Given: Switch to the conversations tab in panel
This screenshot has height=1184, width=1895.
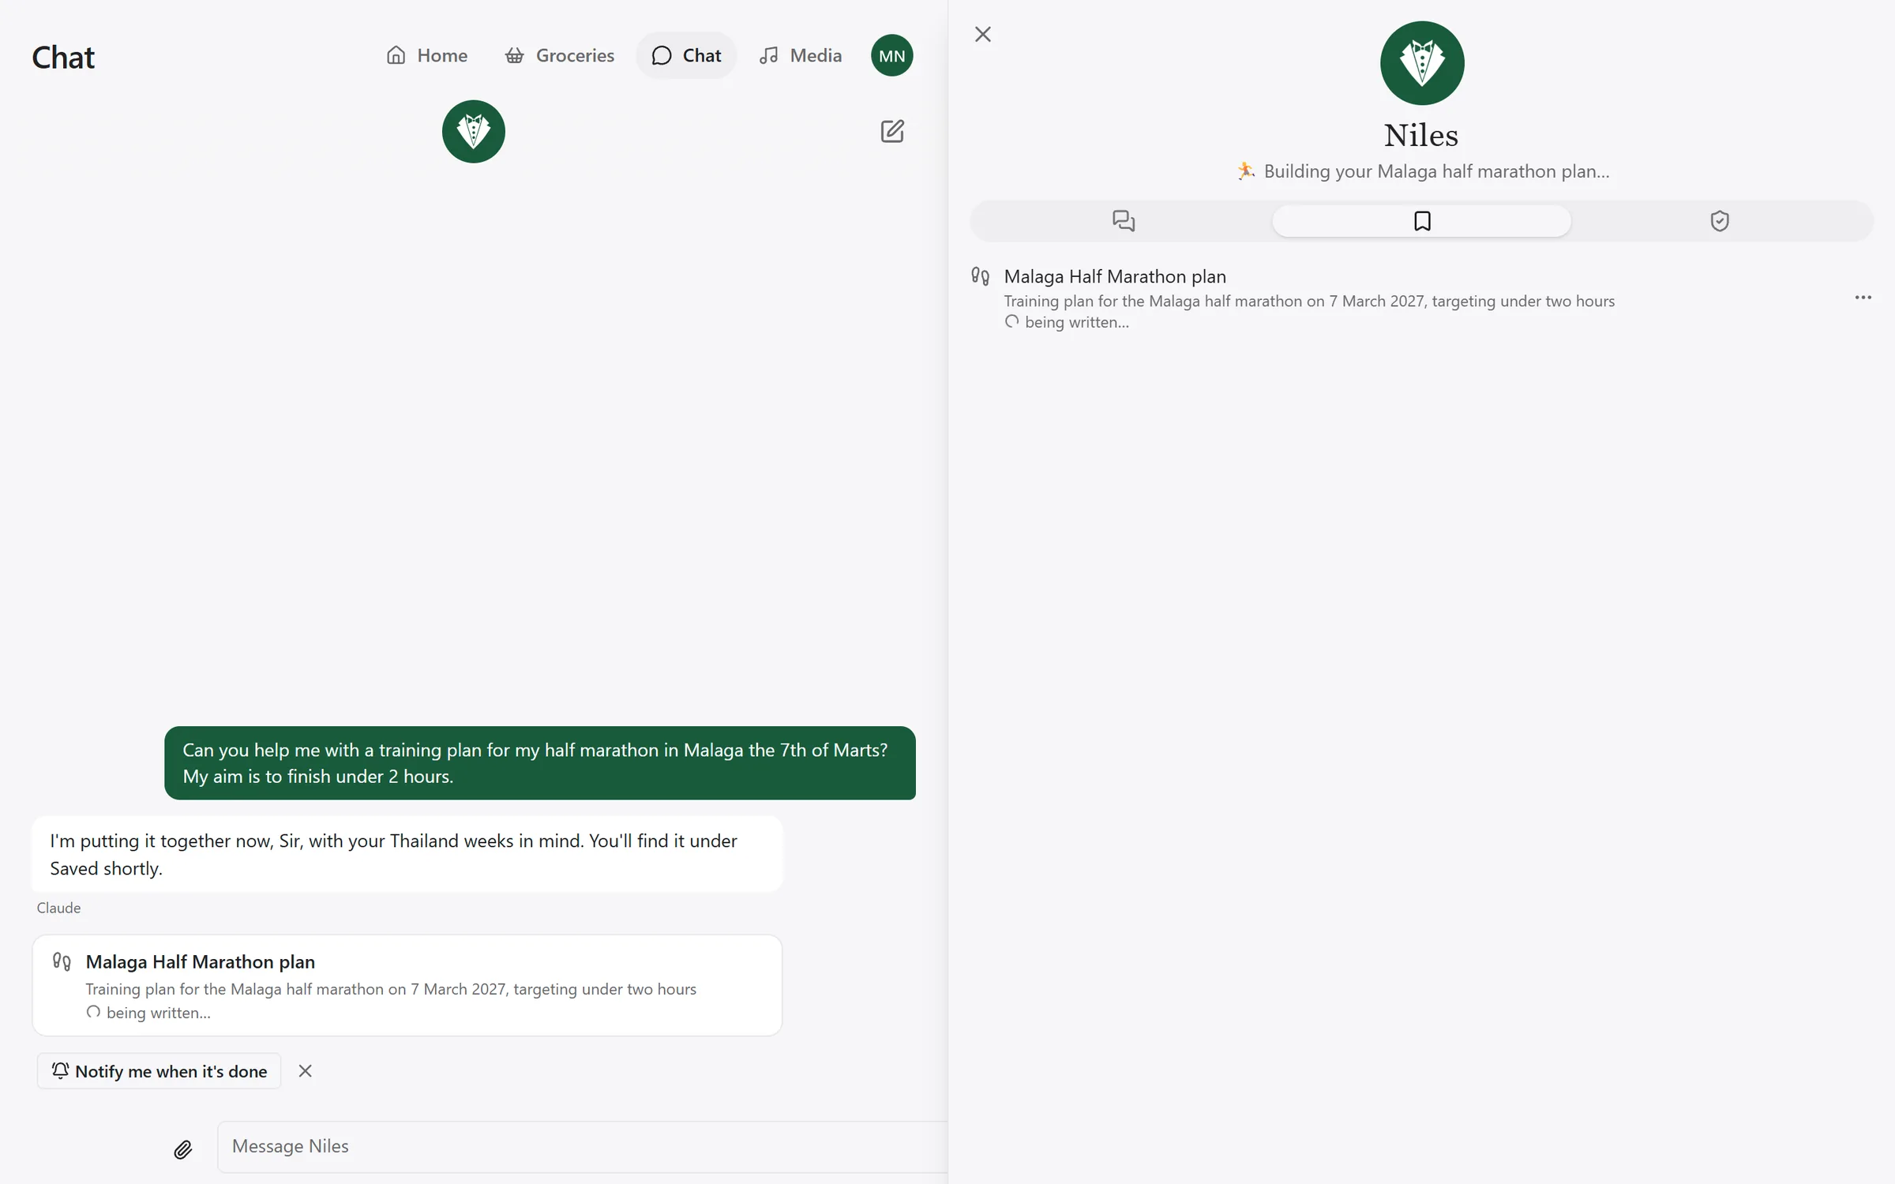Looking at the screenshot, I should (x=1123, y=221).
